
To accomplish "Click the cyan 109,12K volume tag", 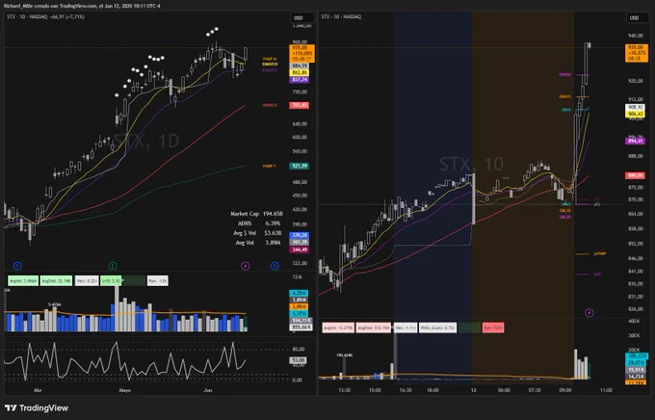I will click(x=637, y=356).
